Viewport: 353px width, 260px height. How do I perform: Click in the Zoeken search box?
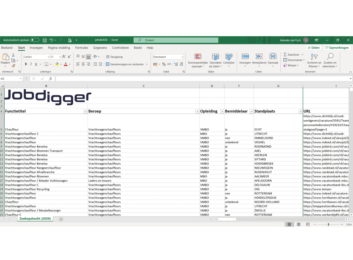(176, 40)
